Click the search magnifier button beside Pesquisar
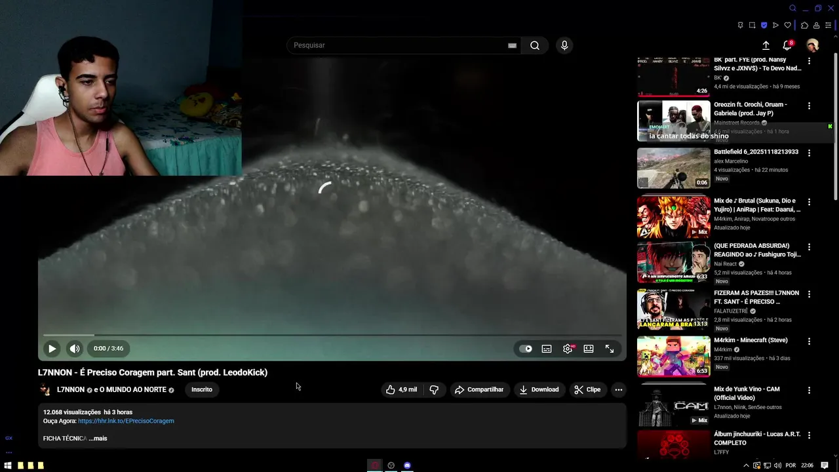The height and width of the screenshot is (472, 839). [x=535, y=45]
